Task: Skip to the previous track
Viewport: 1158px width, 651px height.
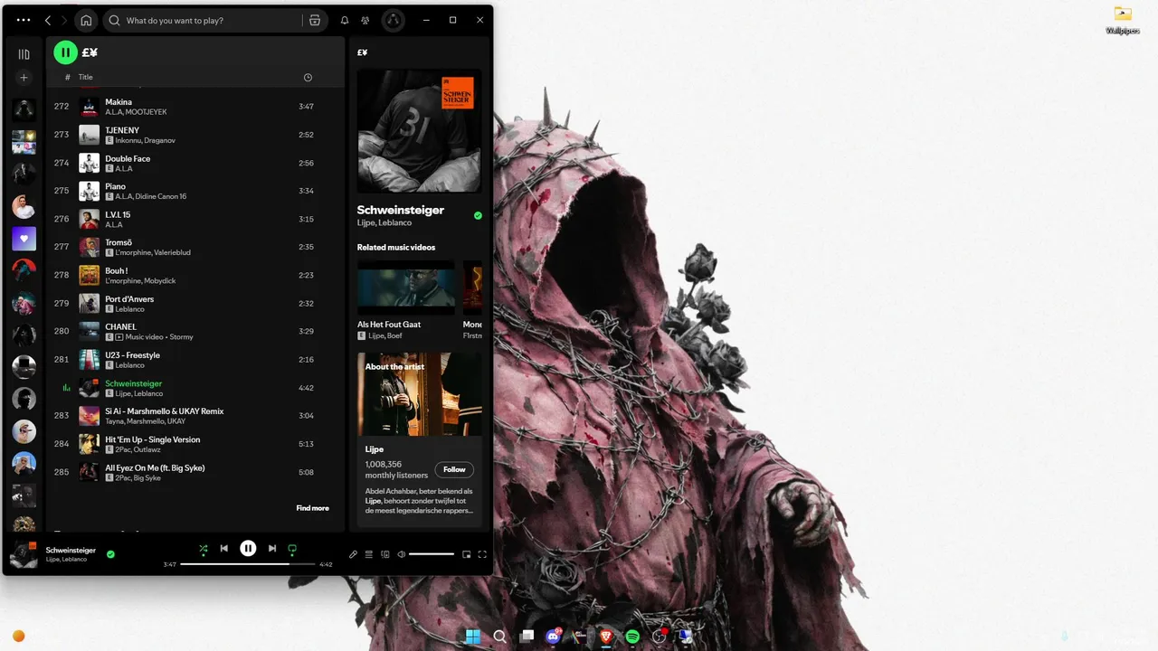Action: coord(224,548)
